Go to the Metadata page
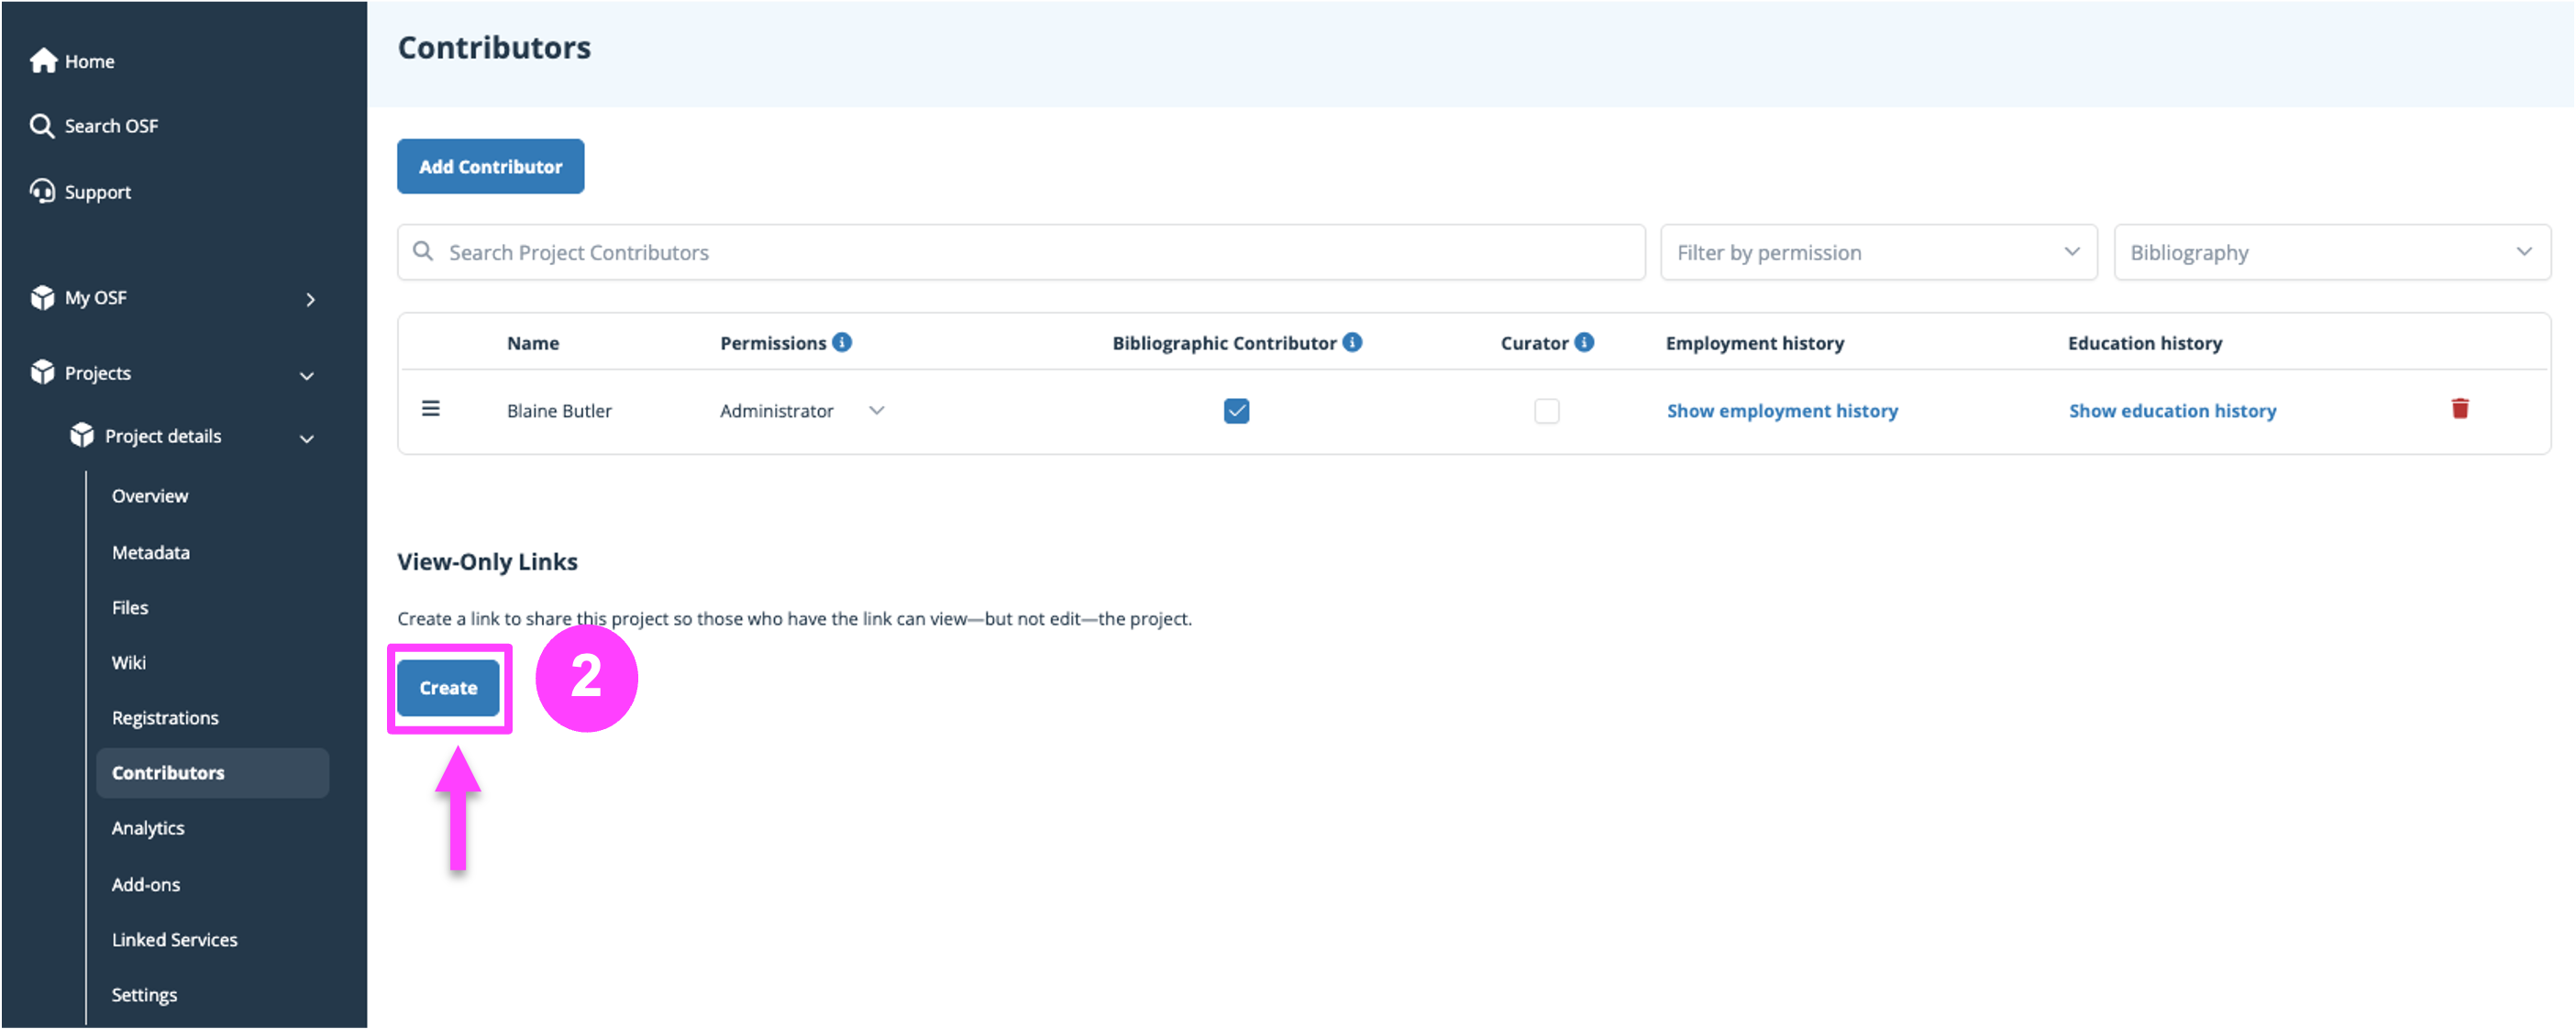 (x=151, y=552)
